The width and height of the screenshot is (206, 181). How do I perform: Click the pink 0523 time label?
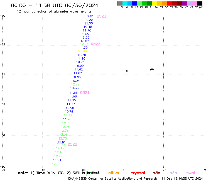tap(101, 16)
